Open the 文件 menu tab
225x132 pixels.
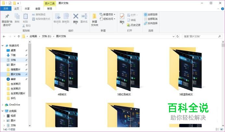coord(6,8)
